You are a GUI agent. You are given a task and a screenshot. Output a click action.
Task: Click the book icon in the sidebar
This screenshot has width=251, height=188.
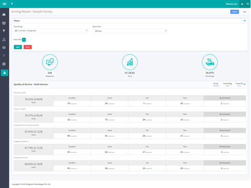[4, 23]
